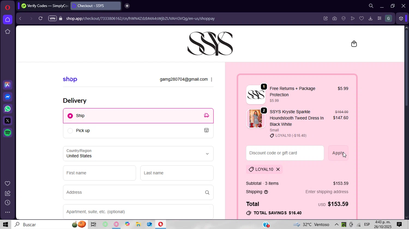This screenshot has width=409, height=229.
Task: Click the weather 32°C Ventoso widget
Action: (x=311, y=224)
